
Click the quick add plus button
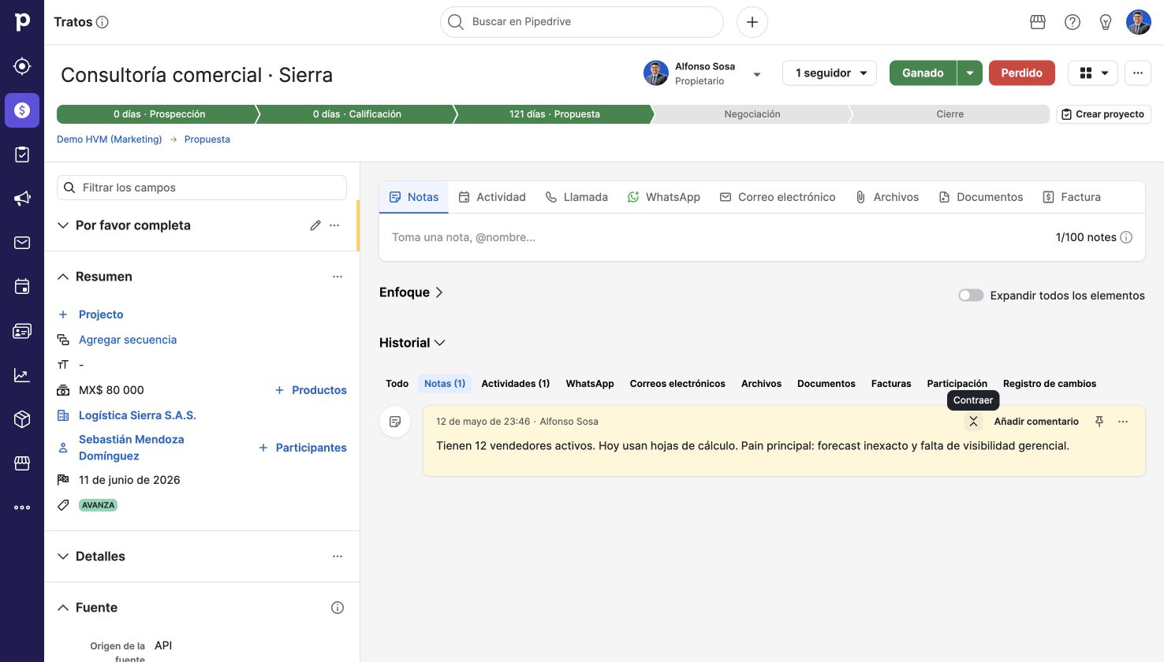point(752,22)
